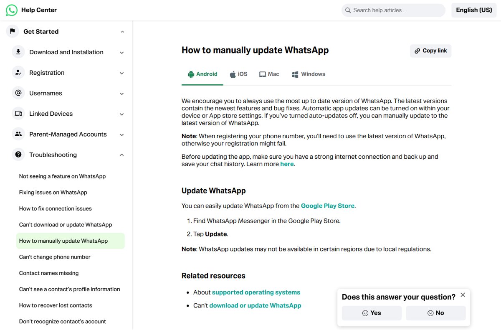Click the Registration person icon
Image resolution: width=501 pixels, height=330 pixels.
[x=18, y=72]
